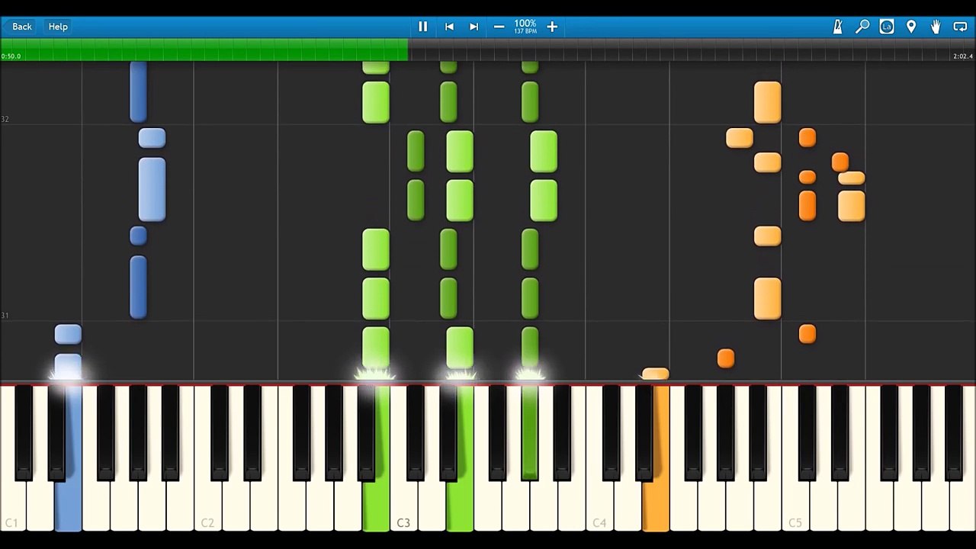
Task: Open the Help screen
Action: click(58, 27)
